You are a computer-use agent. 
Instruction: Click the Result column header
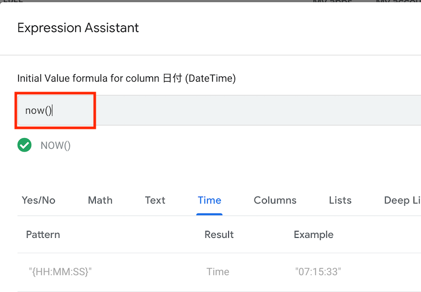click(219, 235)
